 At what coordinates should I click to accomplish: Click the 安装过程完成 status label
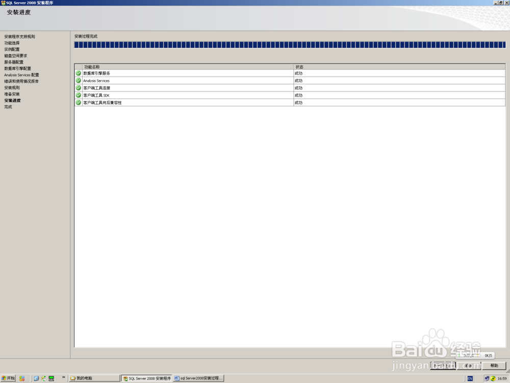tap(86, 36)
